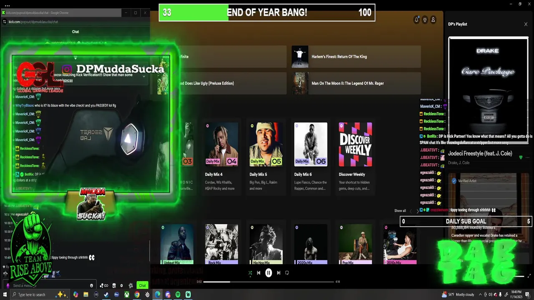Click the Kick channel points icon

tap(104, 285)
